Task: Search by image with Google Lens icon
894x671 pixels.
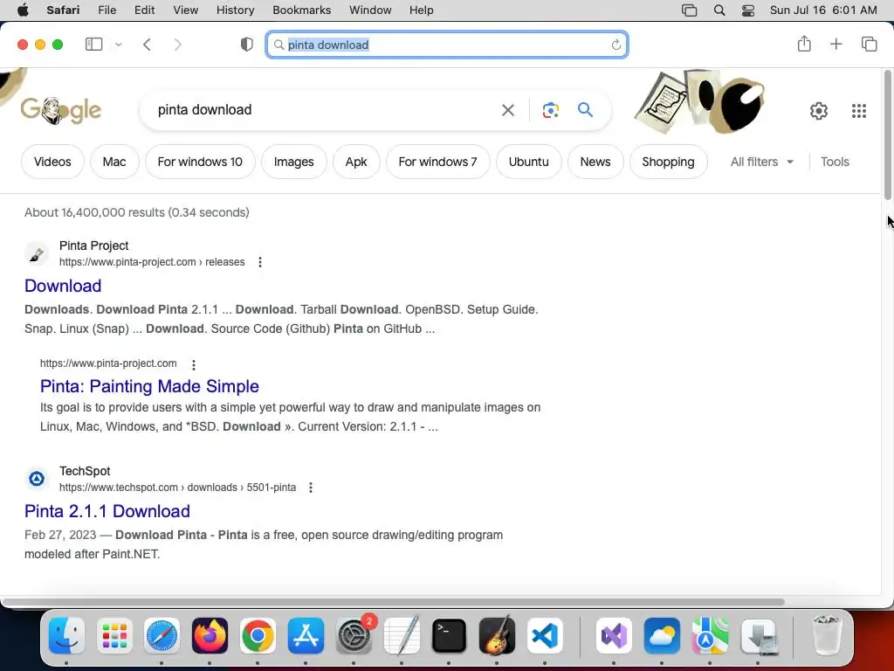Action: pos(550,109)
